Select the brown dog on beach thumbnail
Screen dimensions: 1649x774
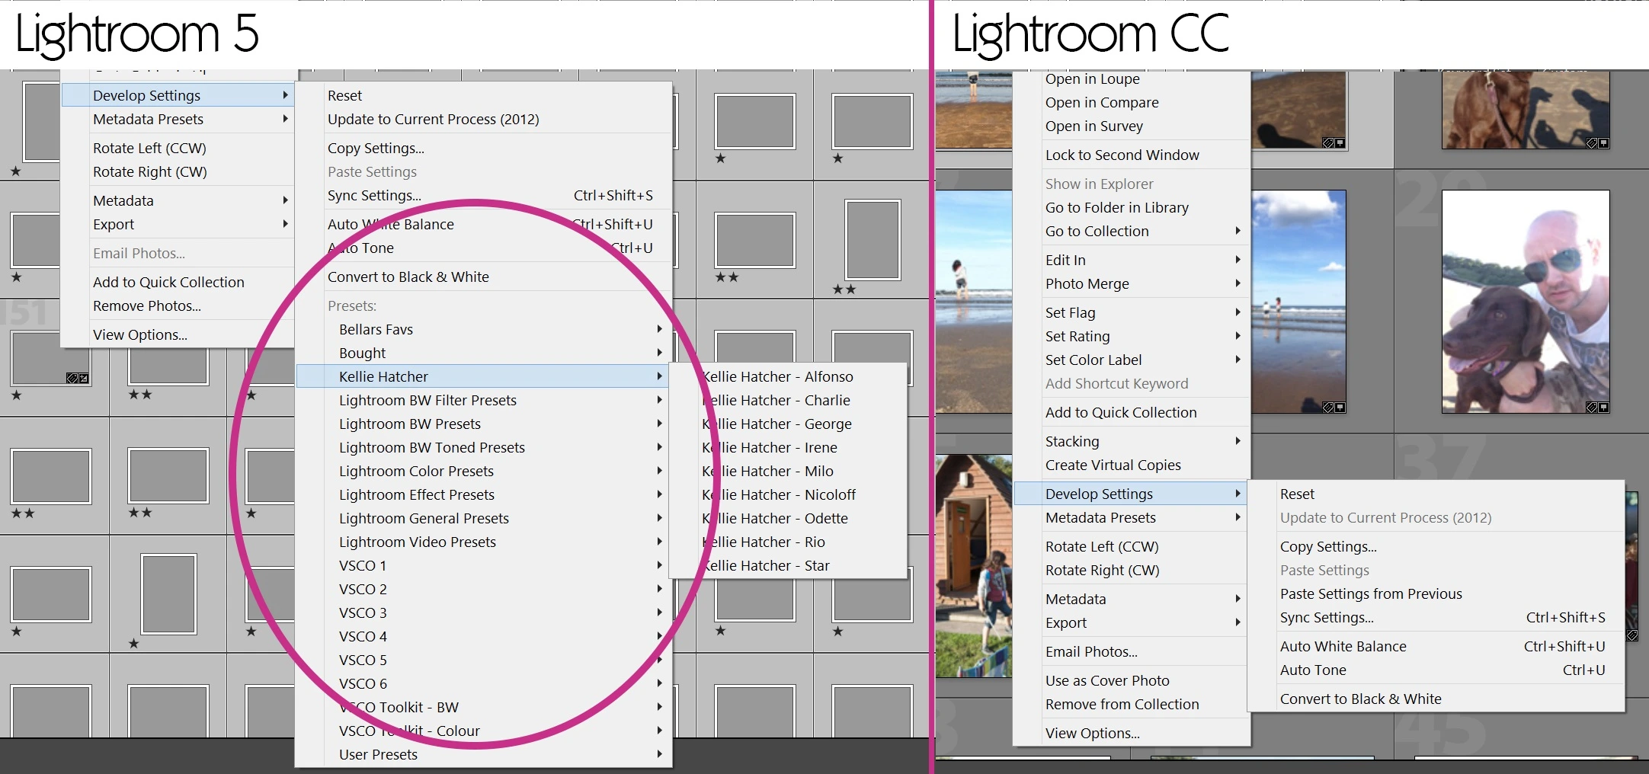(1526, 110)
